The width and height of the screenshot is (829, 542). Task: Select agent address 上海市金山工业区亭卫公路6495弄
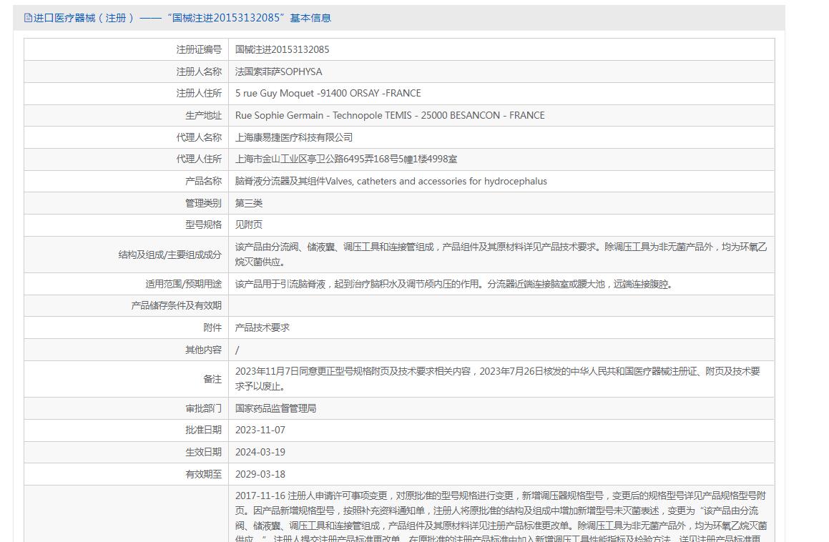coord(346,159)
